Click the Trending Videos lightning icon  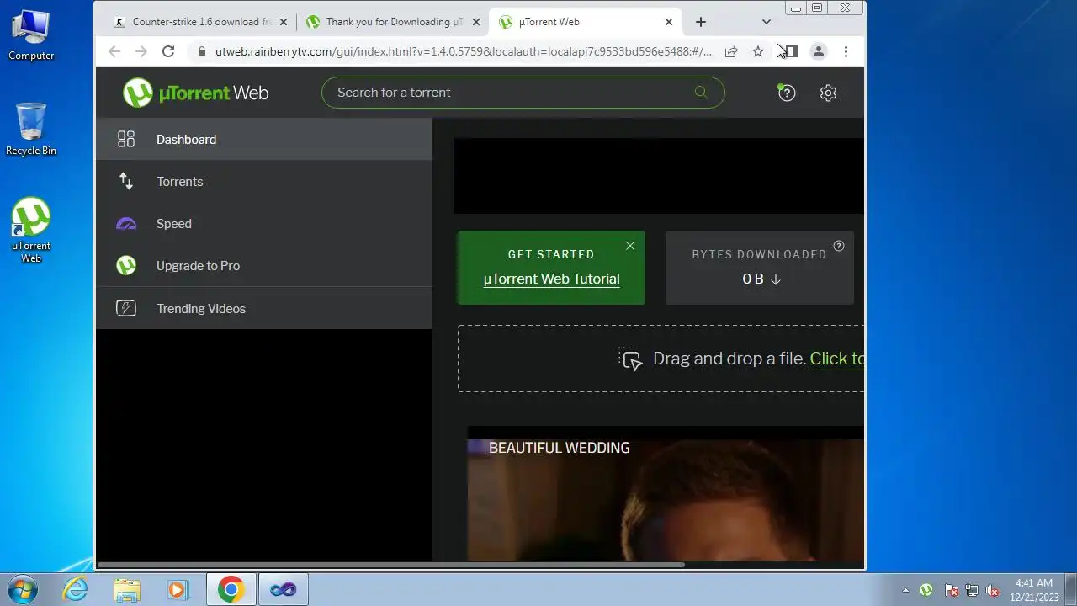[x=126, y=308]
